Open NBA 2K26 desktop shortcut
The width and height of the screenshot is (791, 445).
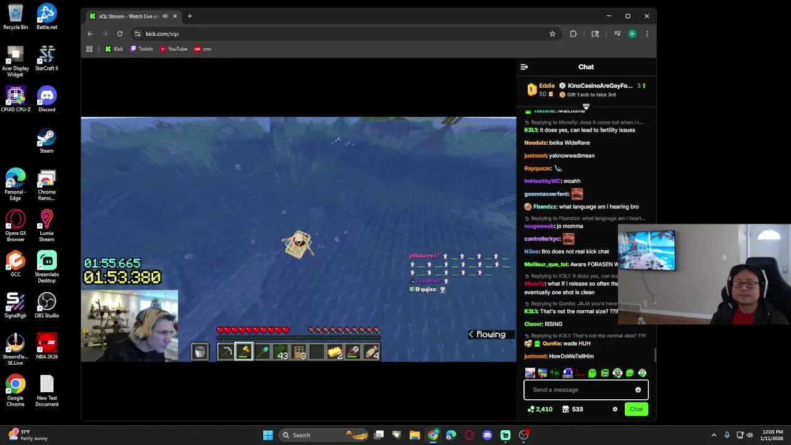pos(46,347)
